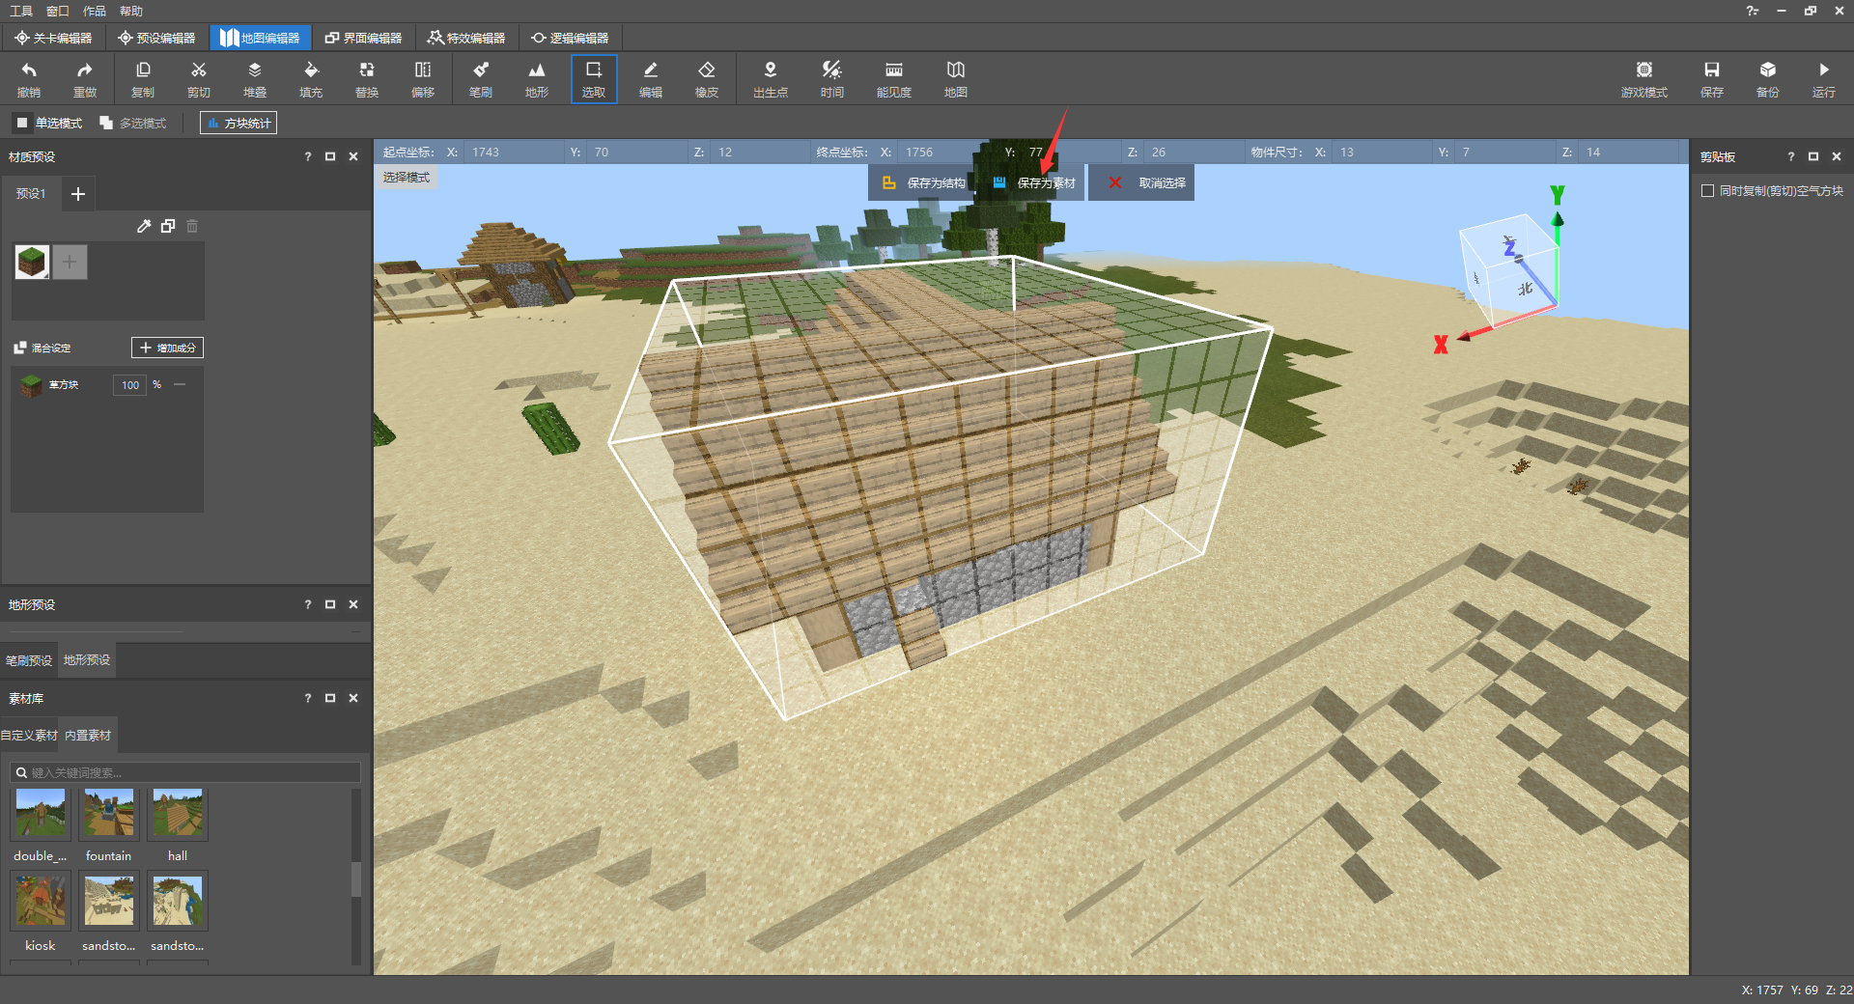The height and width of the screenshot is (1004, 1854).
Task: Open the Visibility (能见度) tool
Action: pos(894,79)
